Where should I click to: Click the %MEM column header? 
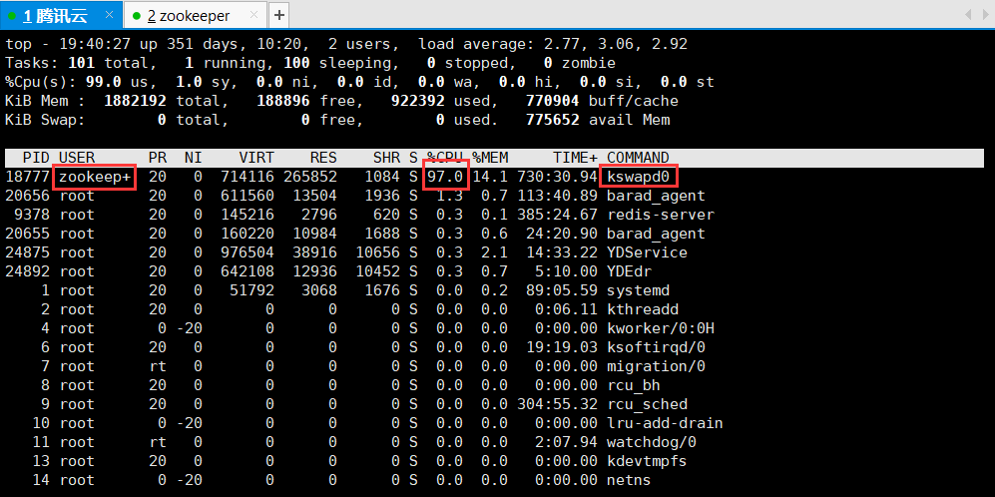pyautogui.click(x=490, y=158)
